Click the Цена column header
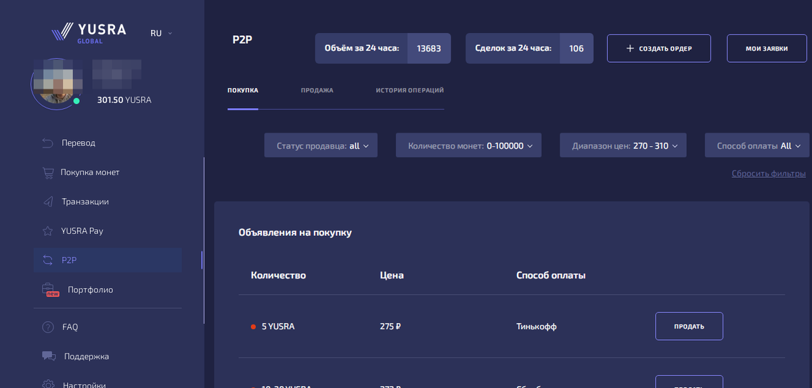 coord(392,275)
